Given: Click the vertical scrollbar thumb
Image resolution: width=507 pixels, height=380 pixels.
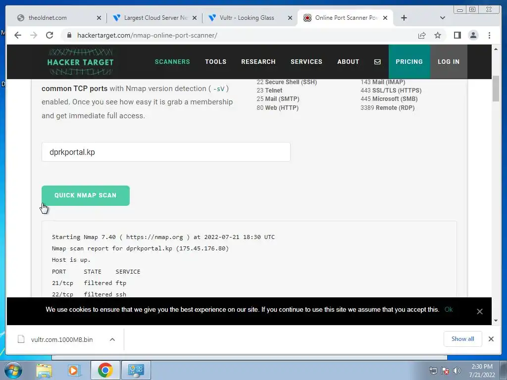Looking at the screenshot, I should [x=496, y=89].
